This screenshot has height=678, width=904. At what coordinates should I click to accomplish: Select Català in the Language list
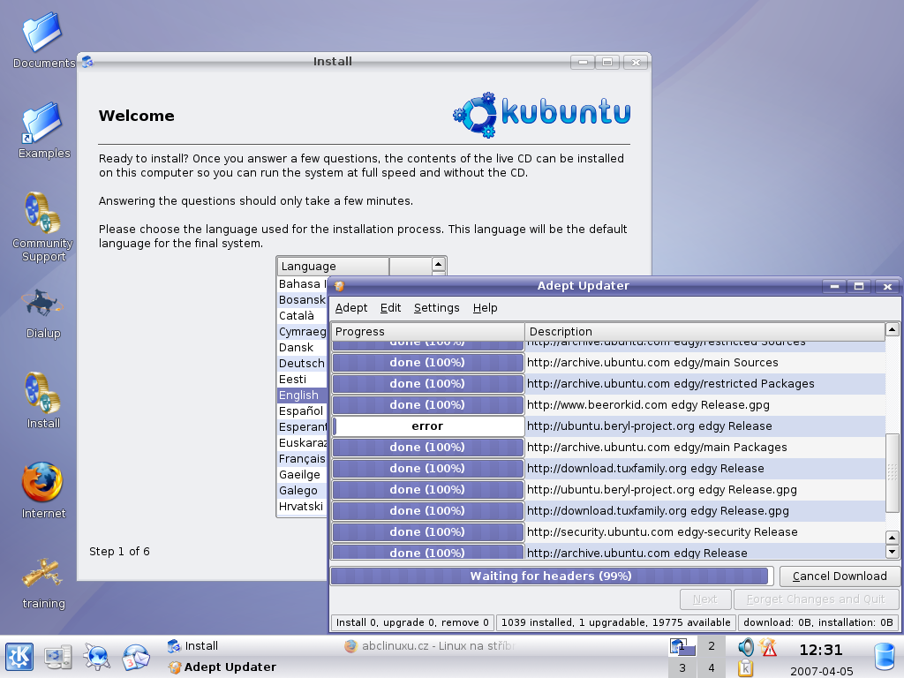tap(302, 316)
